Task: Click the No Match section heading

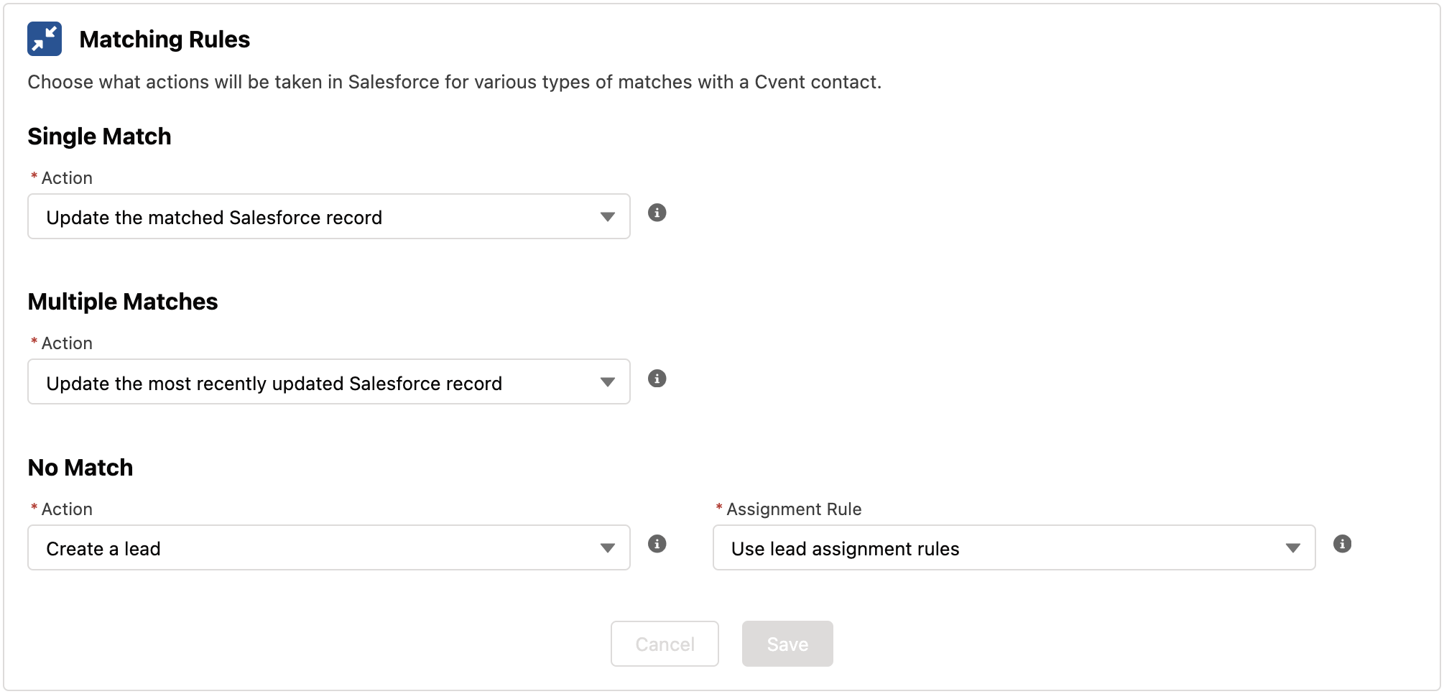Action: [80, 468]
